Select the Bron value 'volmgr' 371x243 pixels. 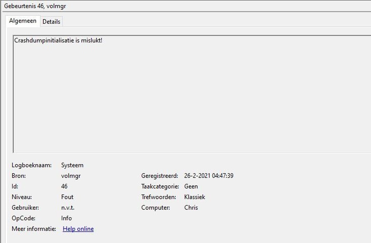[71, 176]
